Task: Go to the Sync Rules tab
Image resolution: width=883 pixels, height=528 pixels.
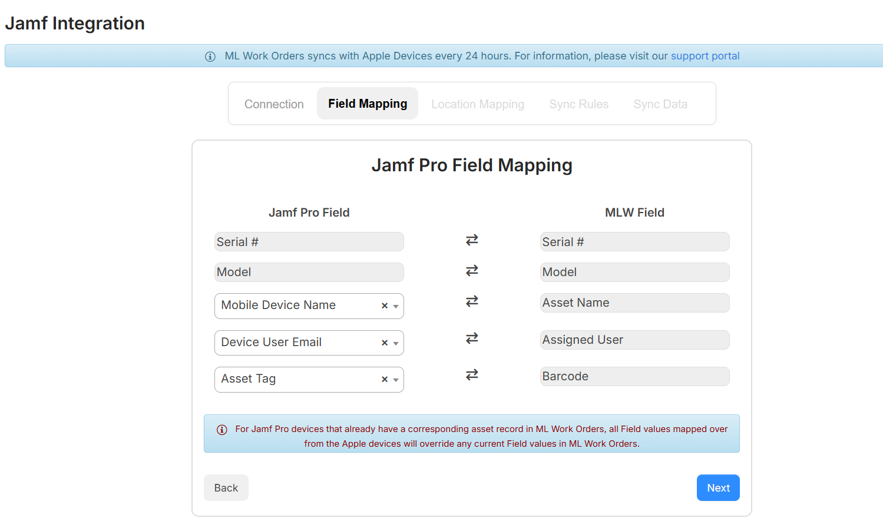Action: pos(578,104)
